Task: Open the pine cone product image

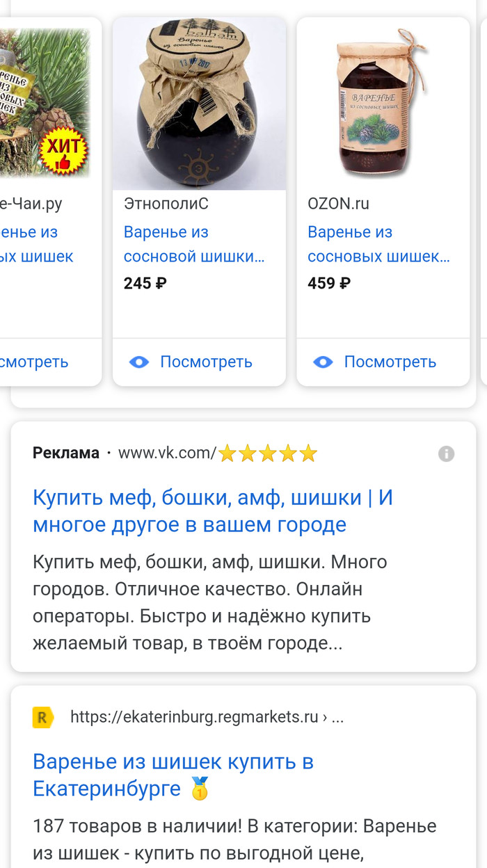Action: [x=46, y=104]
